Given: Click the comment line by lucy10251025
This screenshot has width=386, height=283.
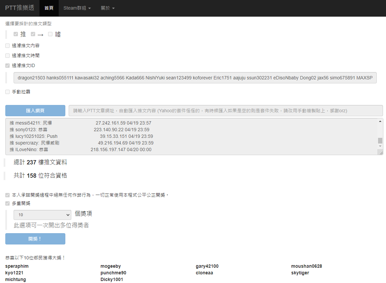Looking at the screenshot, I should 81,136.
